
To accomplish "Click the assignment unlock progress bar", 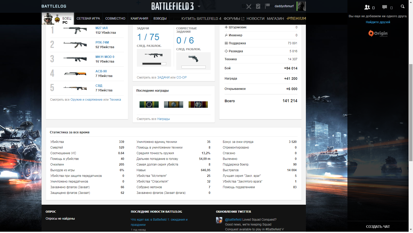I will pos(154,64).
